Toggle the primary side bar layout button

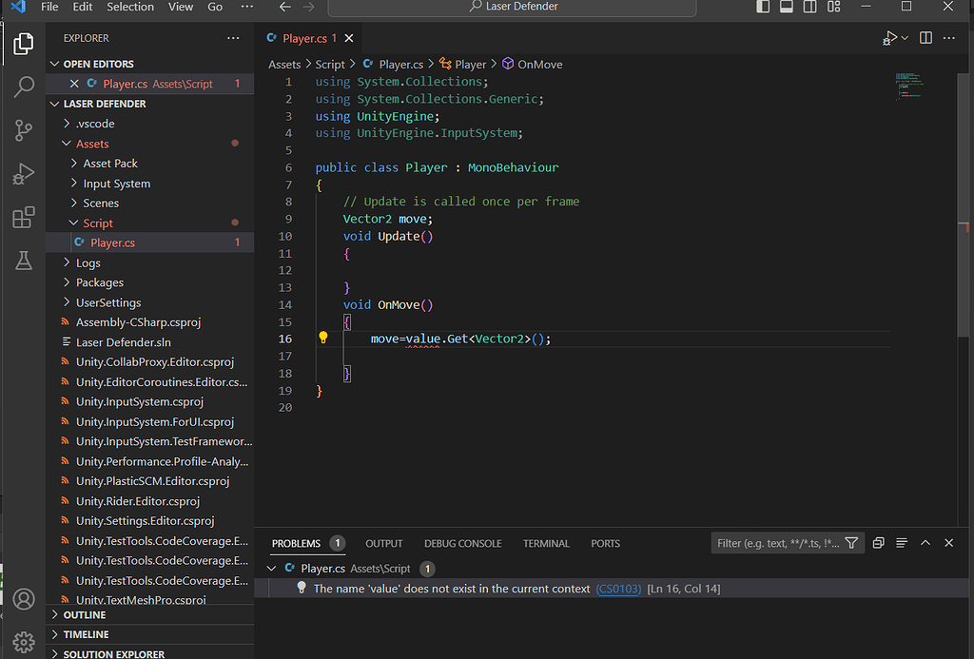pos(763,8)
